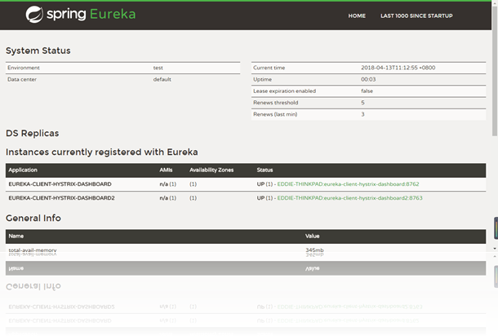Click availability zone (1) in DASHBOARD row
The height and width of the screenshot is (336, 498).
pos(193,184)
